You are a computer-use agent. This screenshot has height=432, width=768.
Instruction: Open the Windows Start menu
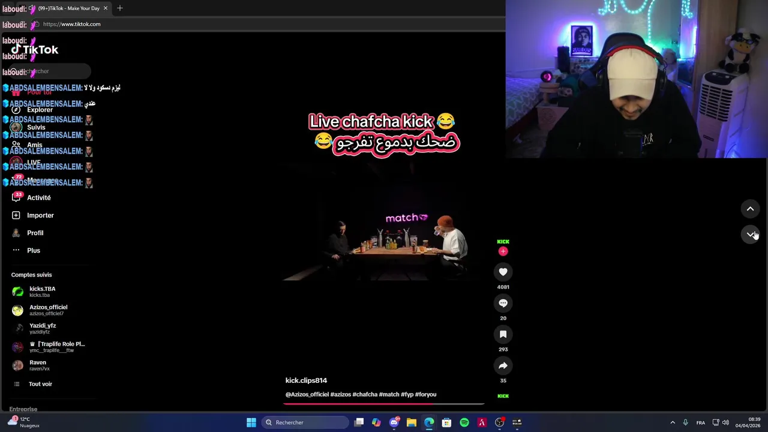click(x=251, y=422)
